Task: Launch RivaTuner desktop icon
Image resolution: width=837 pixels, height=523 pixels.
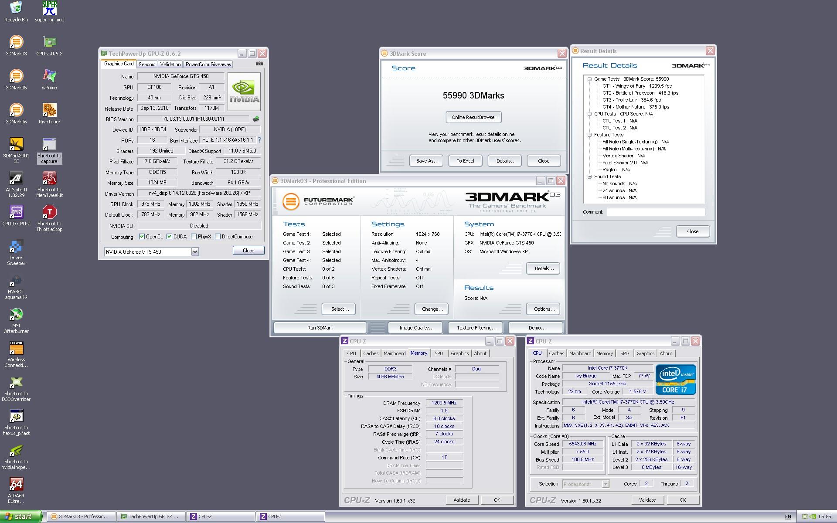Action: click(49, 113)
